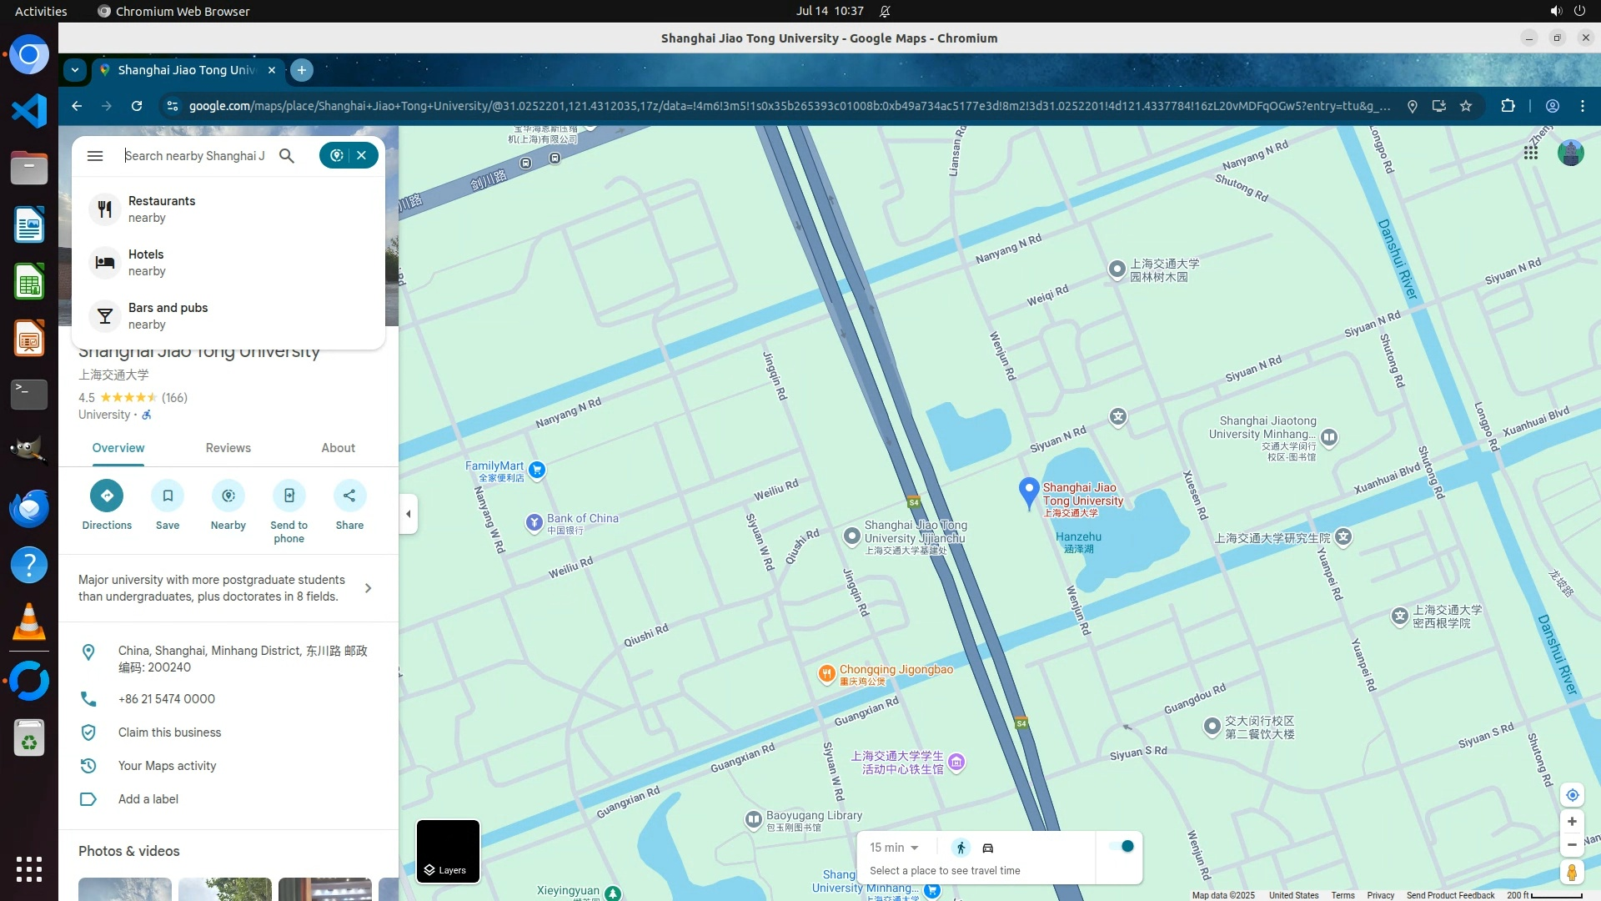Switch to the About tab
1601x901 pixels.
pos(338,448)
